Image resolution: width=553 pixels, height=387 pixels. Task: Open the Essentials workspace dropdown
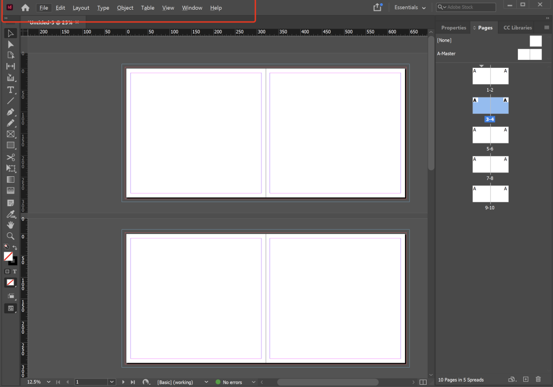pos(410,8)
